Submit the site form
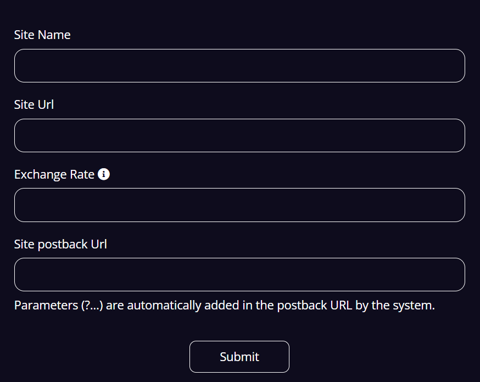Image resolution: width=480 pixels, height=382 pixels. (x=239, y=357)
